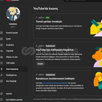Viewport: 102px width, 102px height.
Task: Click the channel avatar picture
Action: tap(13, 14)
